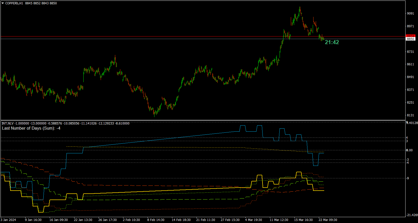The image size is (418, 223).
Task: Click the 14 Feb 18:30 time label
Action: [x=181, y=220]
